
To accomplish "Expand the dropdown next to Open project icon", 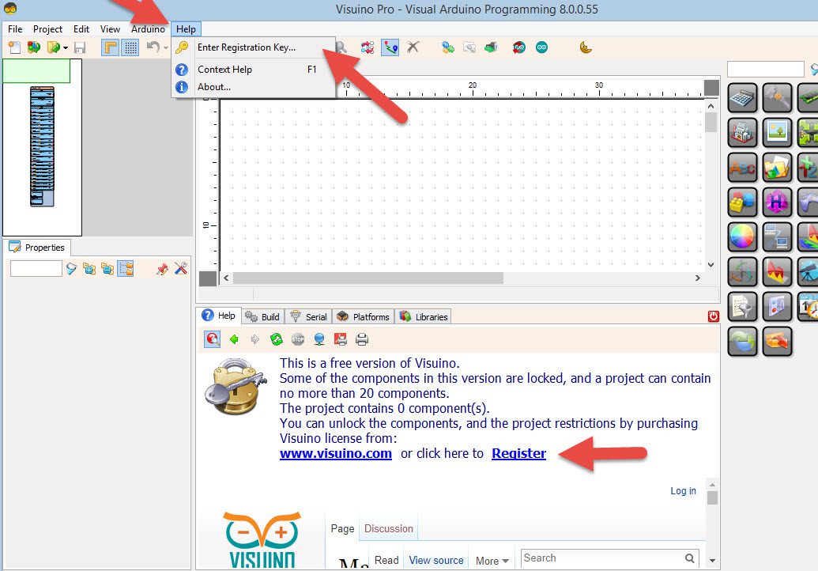I will coord(65,47).
